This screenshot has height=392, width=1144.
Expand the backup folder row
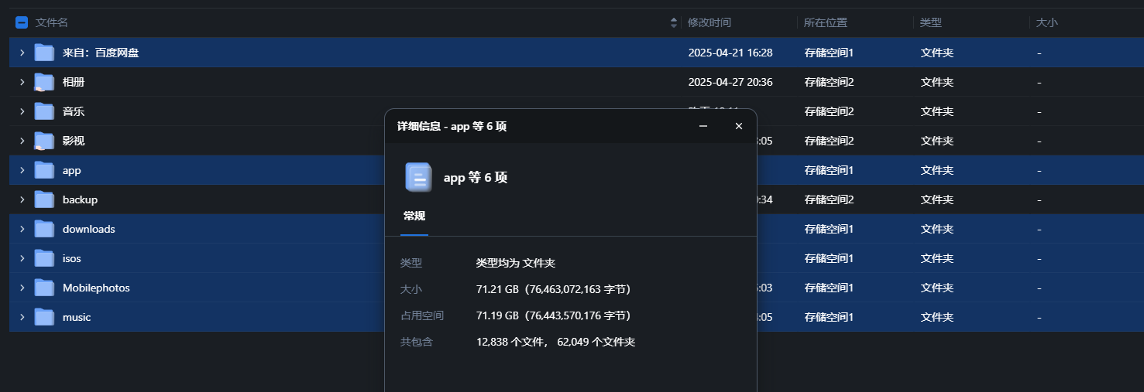tap(22, 199)
